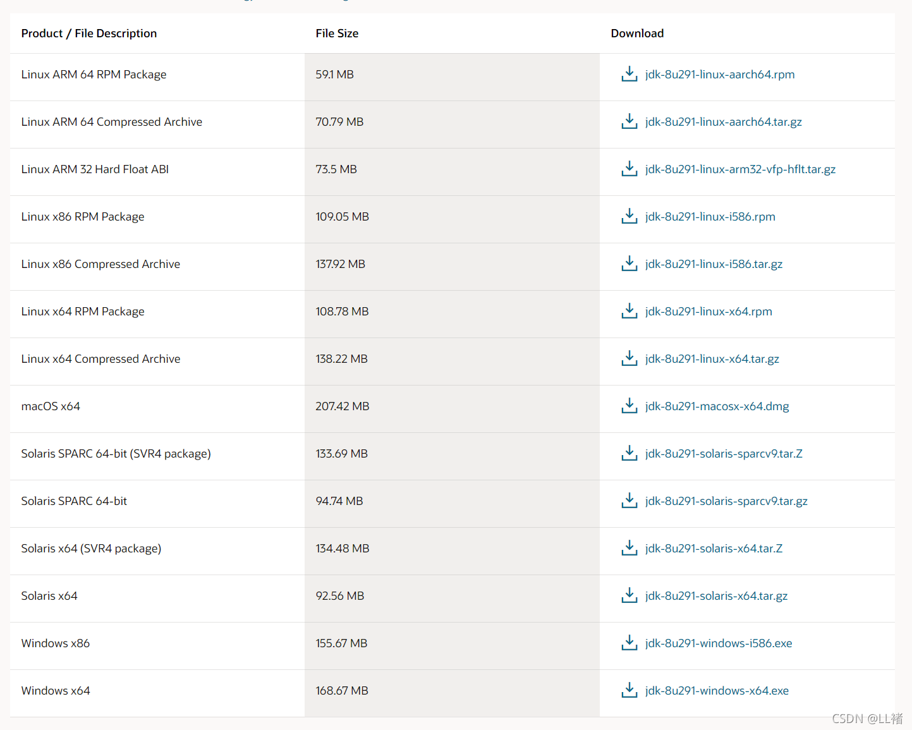Follow the jdk-8u291-solaris-sparcv9.tar.Z link

(724, 454)
